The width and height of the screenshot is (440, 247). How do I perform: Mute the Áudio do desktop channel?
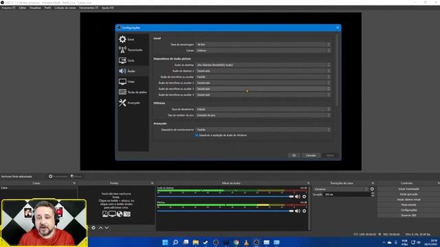(x=298, y=197)
